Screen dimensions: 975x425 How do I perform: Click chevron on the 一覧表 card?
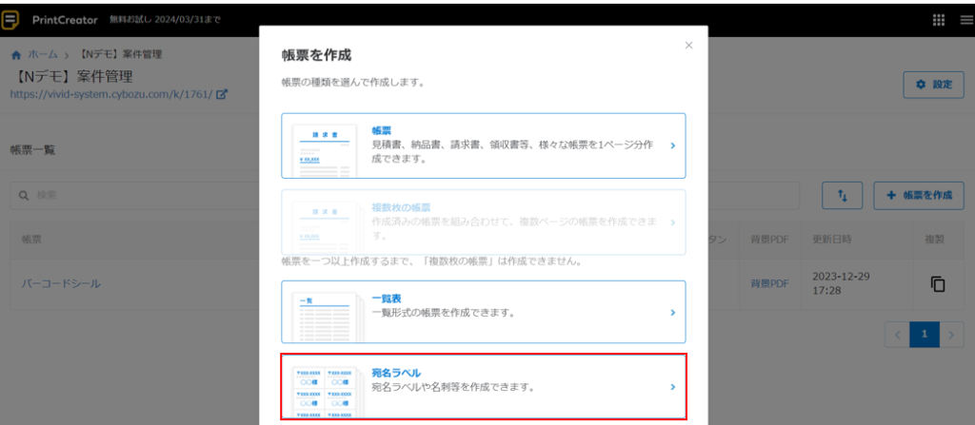point(673,313)
